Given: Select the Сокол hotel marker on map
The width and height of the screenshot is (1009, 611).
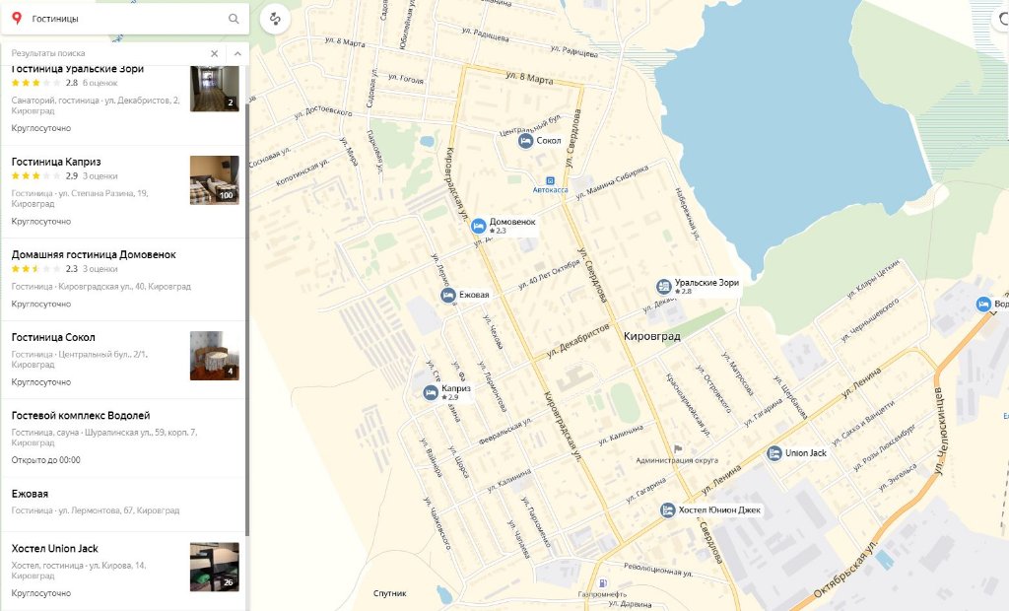Looking at the screenshot, I should 526,141.
